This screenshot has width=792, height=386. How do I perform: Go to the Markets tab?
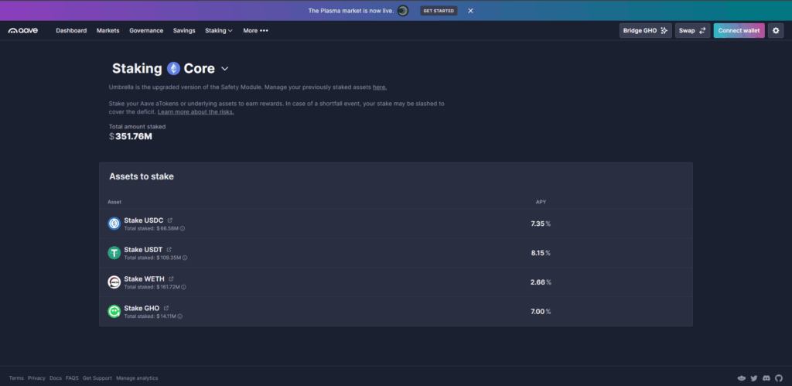coord(108,31)
